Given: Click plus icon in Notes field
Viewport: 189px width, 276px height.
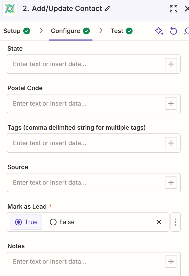Looking at the screenshot, I should pos(171,262).
